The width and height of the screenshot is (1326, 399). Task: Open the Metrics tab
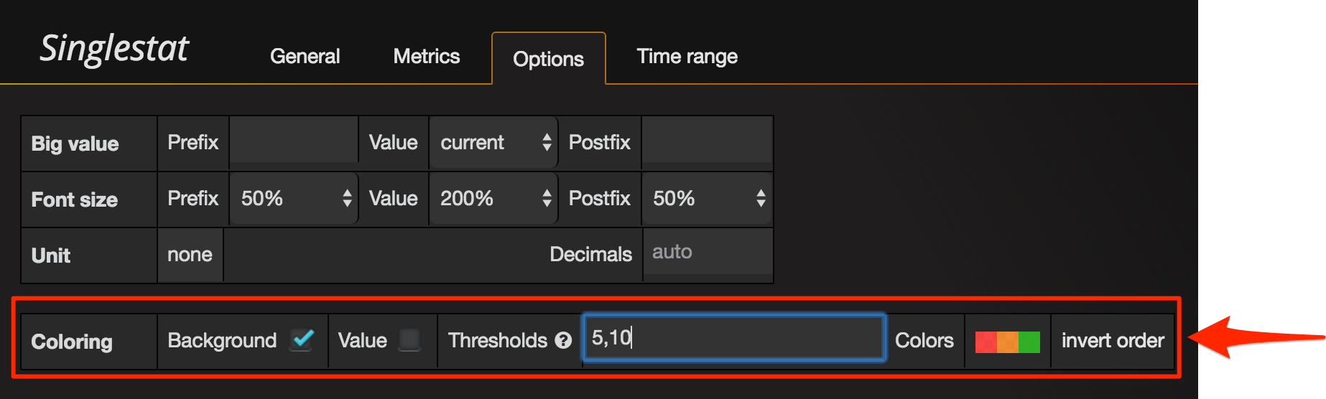click(x=426, y=57)
